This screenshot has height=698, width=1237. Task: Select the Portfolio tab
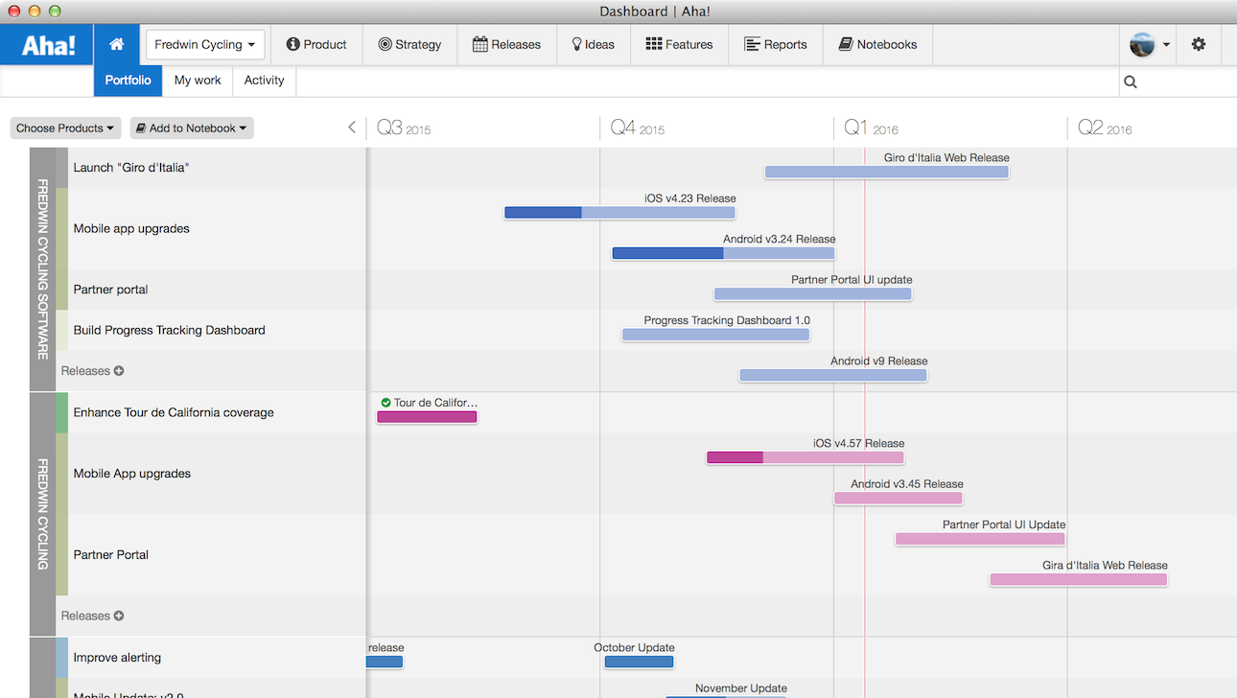coord(128,81)
